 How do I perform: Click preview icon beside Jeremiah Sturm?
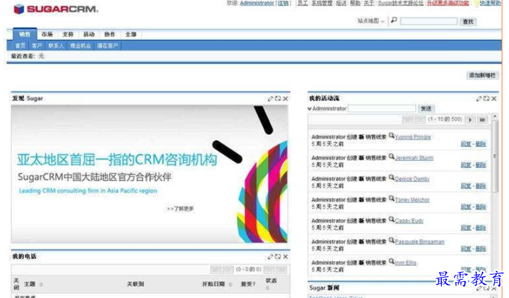point(392,157)
